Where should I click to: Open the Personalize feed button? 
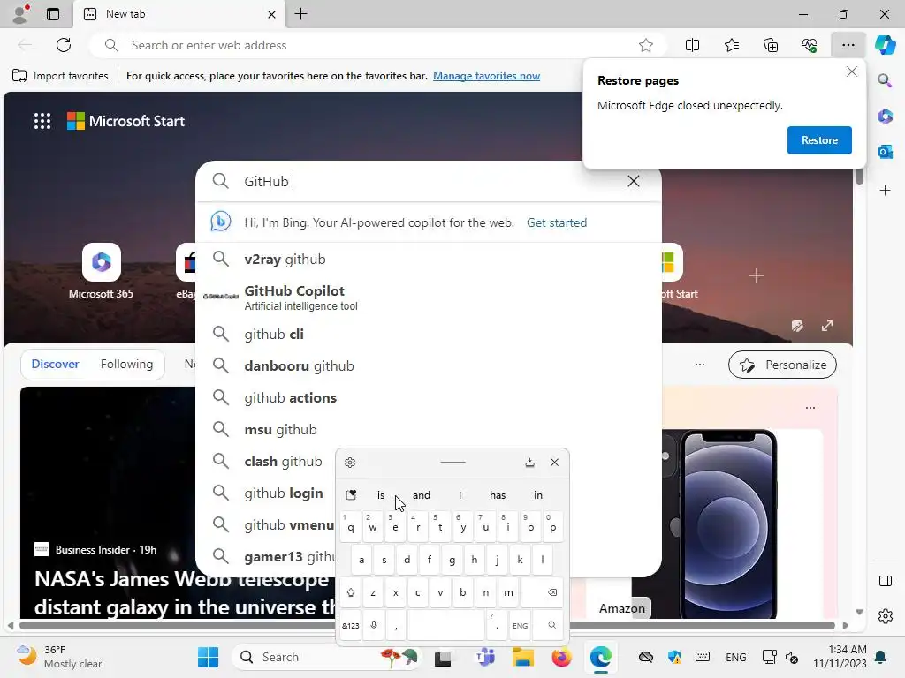point(782,365)
